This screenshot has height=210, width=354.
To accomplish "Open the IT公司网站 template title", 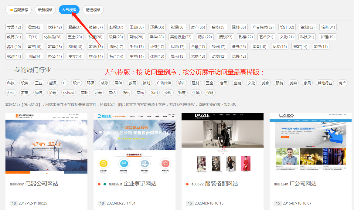I will (303, 184).
